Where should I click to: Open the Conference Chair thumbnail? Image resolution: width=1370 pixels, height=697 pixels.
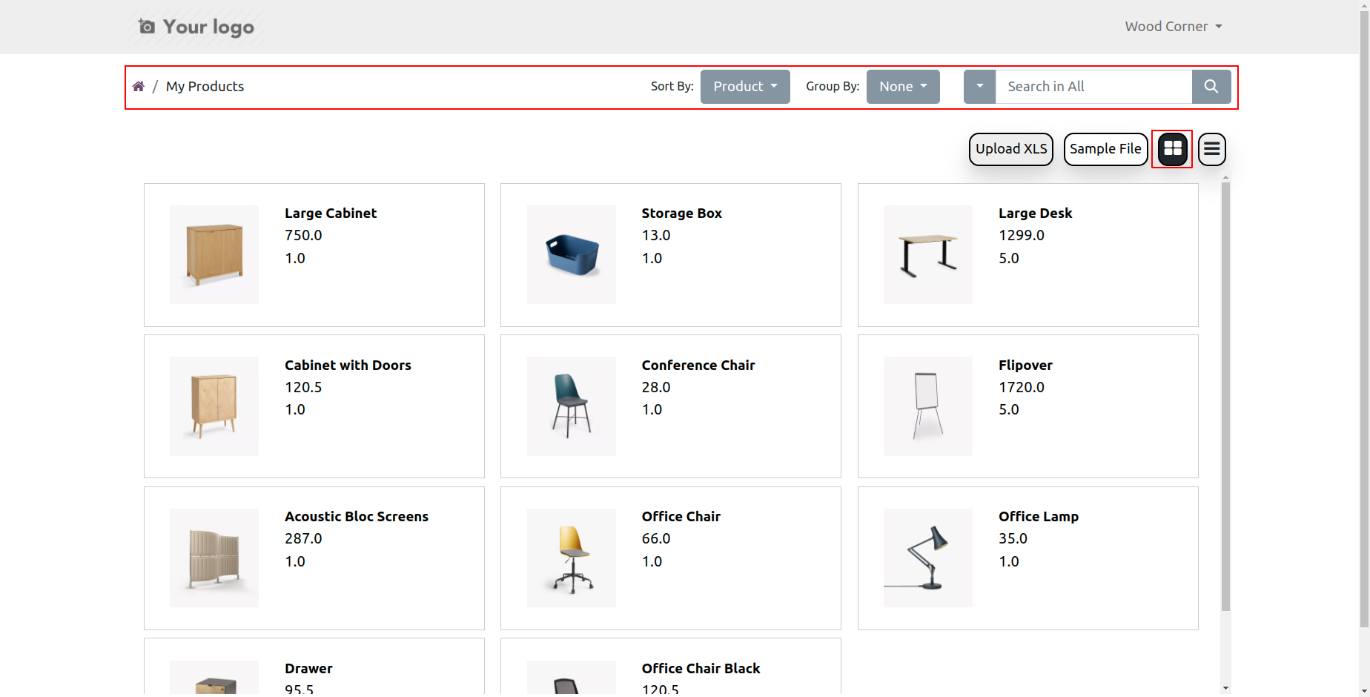[572, 406]
